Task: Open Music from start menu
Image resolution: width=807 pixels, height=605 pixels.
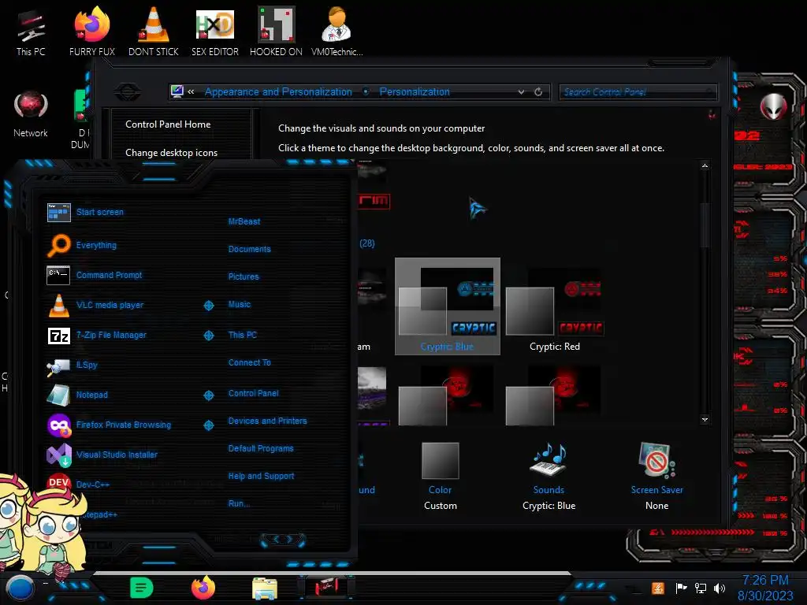Action: (240, 305)
